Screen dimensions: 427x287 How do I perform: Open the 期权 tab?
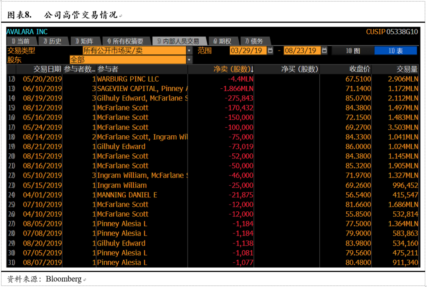tap(223, 41)
